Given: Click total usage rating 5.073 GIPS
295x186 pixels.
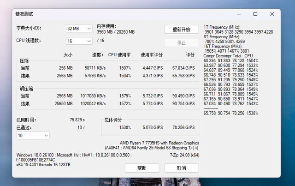Looking at the screenshot, I should [153, 127].
